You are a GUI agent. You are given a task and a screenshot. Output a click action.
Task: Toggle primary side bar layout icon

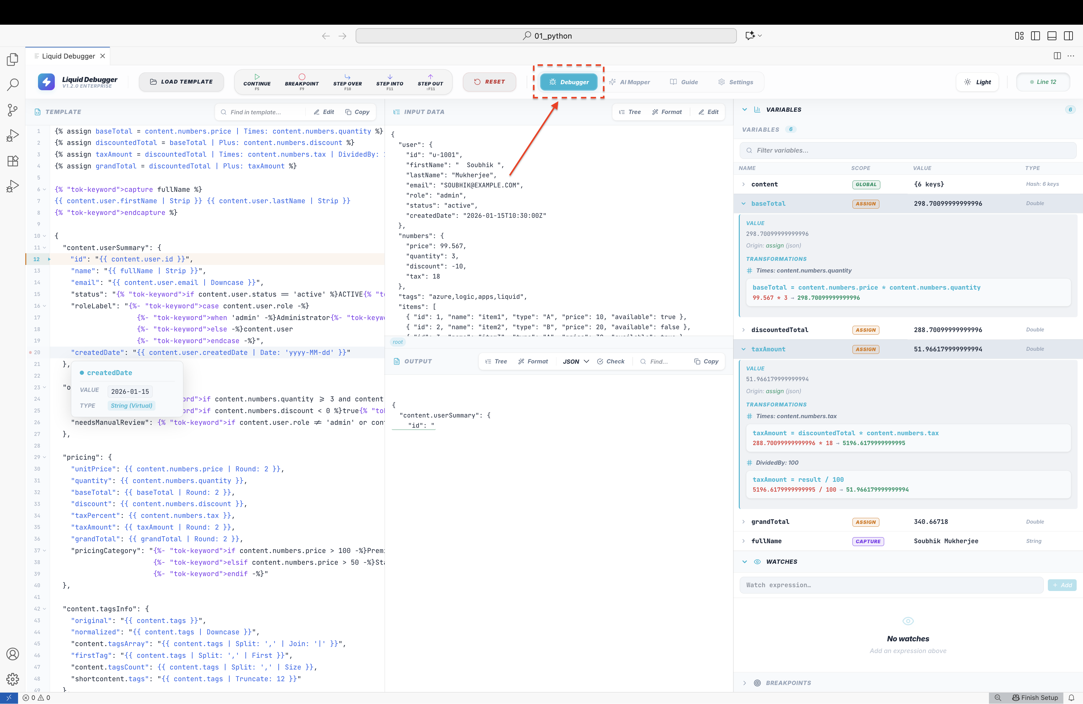1036,36
